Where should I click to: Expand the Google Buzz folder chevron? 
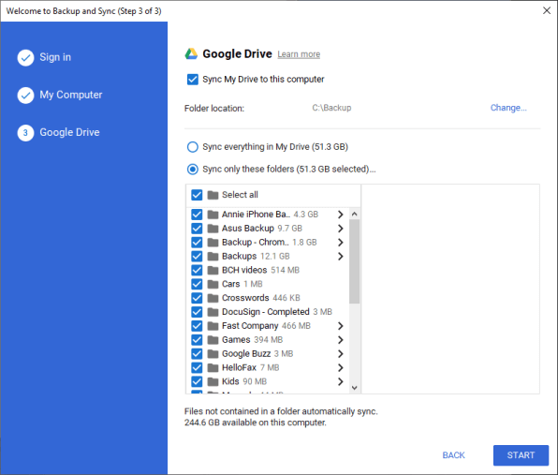coord(341,354)
